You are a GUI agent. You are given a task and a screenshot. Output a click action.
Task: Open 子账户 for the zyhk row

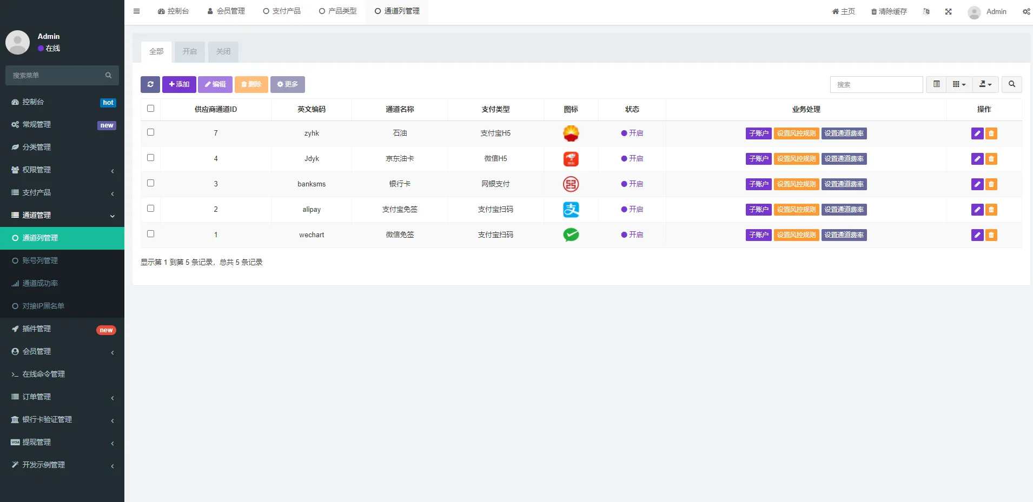pos(759,133)
